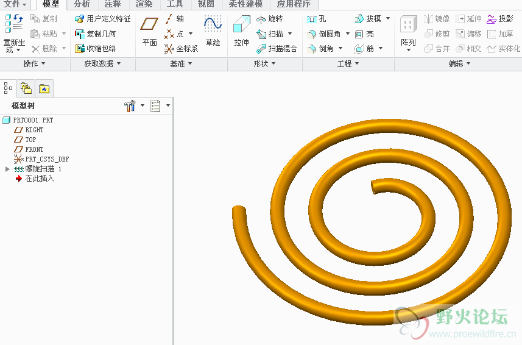Select the 轴 (Axis) tool

pos(174,19)
